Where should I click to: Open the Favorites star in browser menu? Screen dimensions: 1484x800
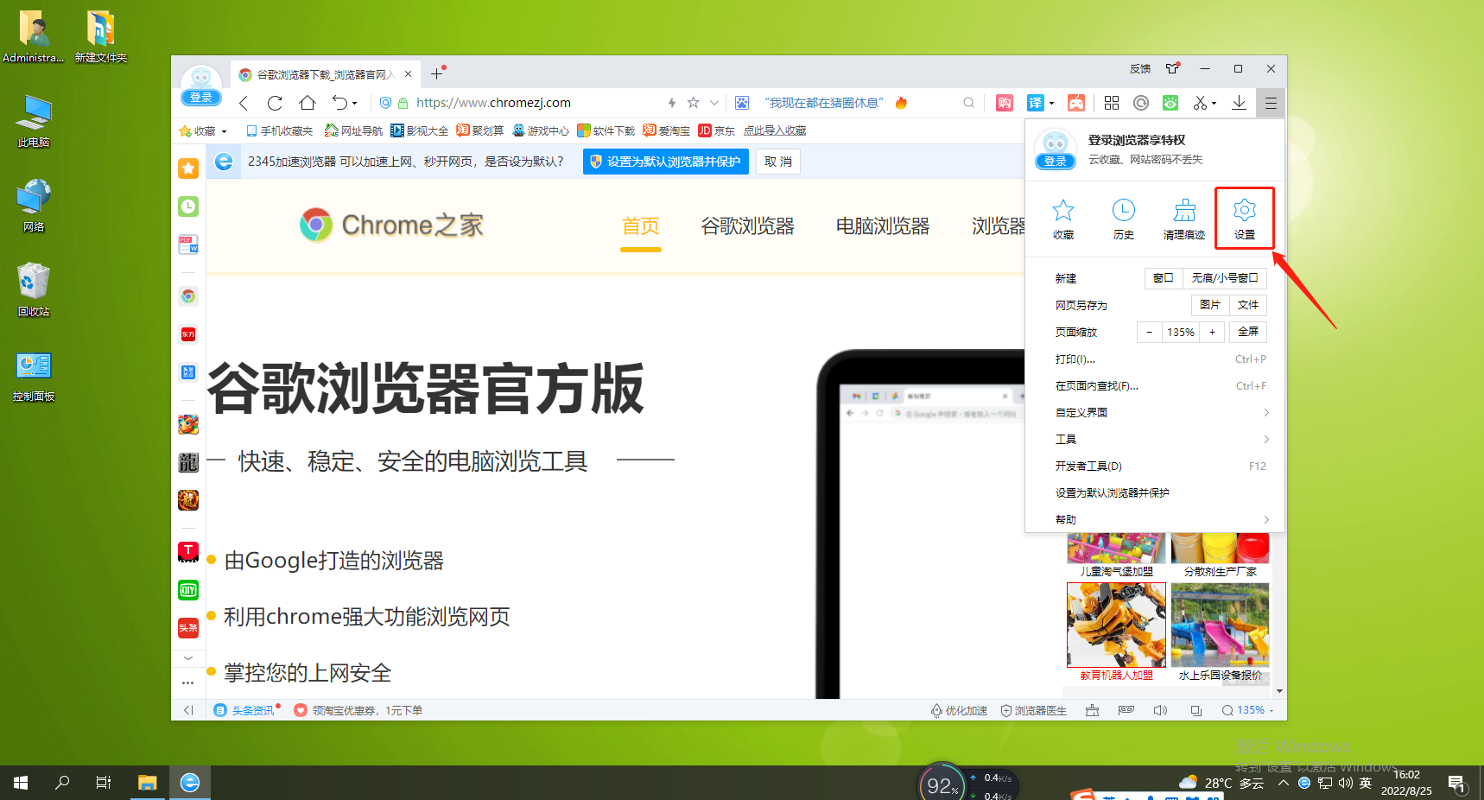click(x=1063, y=218)
